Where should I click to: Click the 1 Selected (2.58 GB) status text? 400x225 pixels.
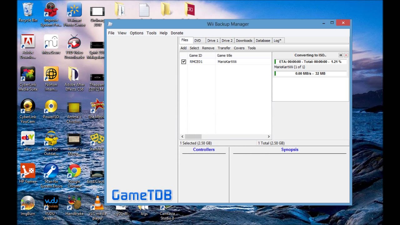(196, 143)
